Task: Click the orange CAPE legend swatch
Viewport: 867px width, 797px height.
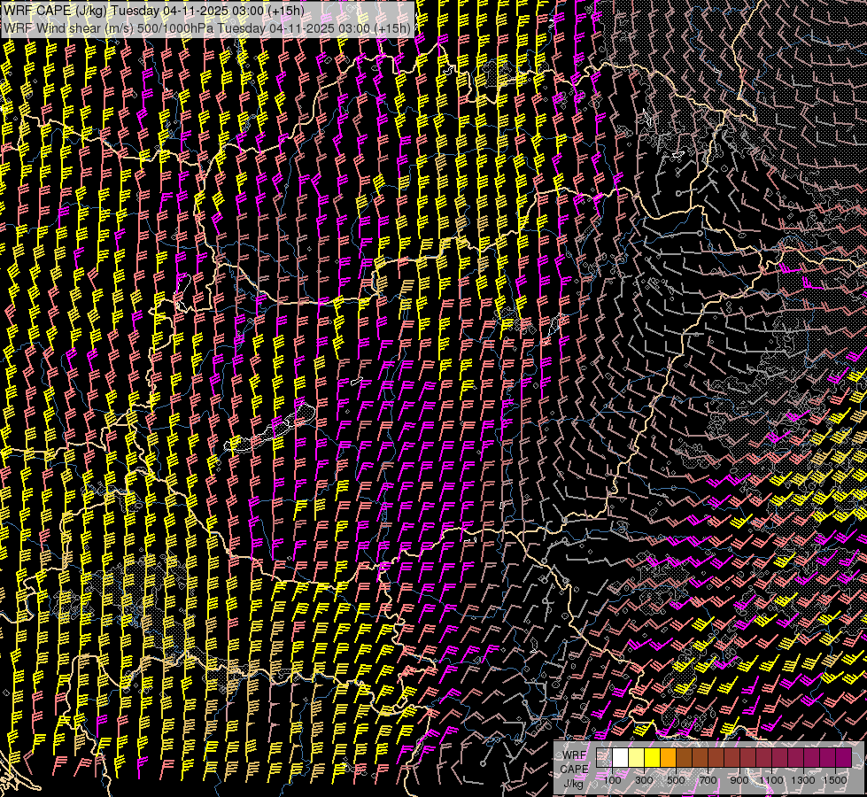Action: click(x=668, y=758)
